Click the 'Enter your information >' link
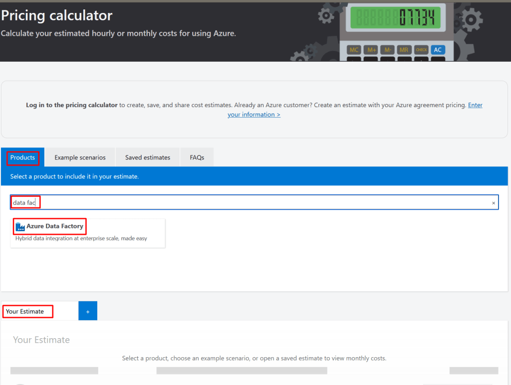Image resolution: width=511 pixels, height=385 pixels. [254, 115]
